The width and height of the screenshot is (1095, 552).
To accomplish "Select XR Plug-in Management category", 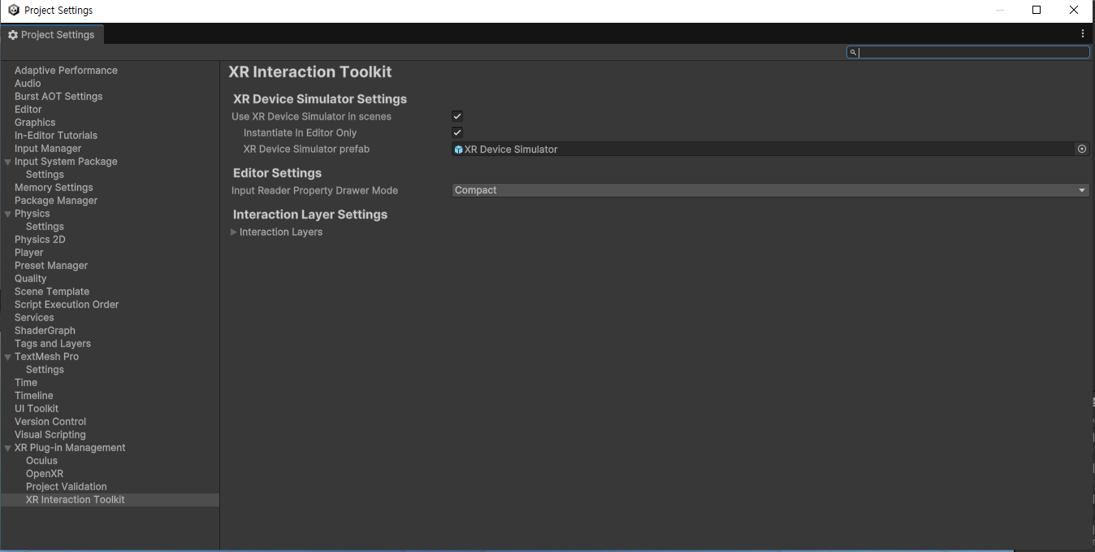I will [70, 448].
